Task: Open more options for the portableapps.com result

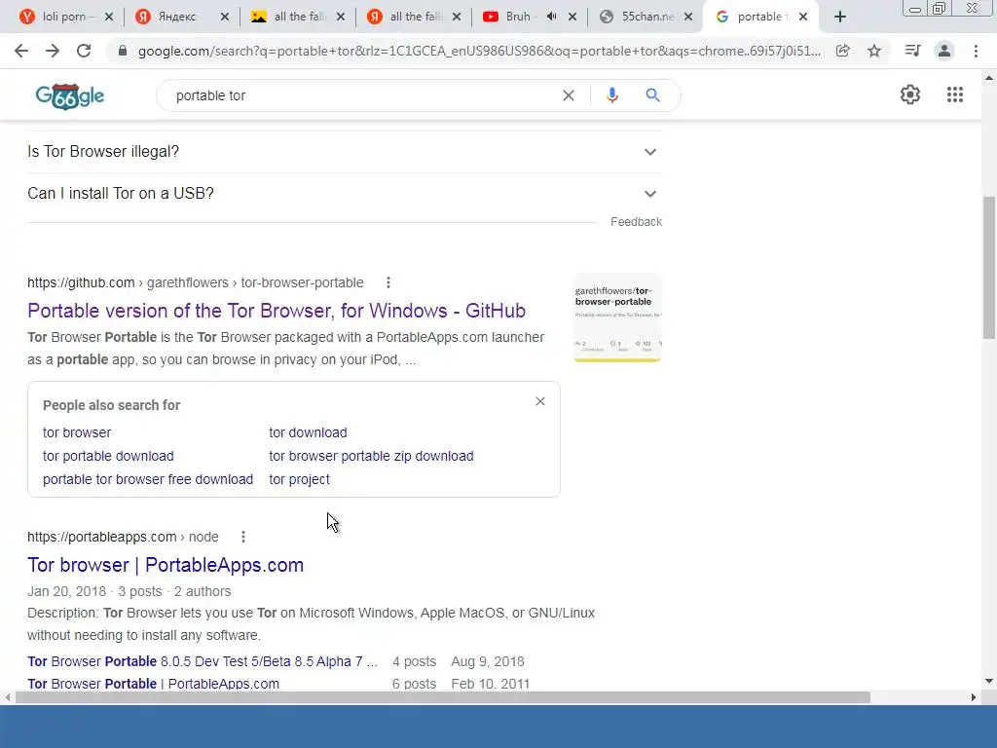Action: click(x=242, y=537)
